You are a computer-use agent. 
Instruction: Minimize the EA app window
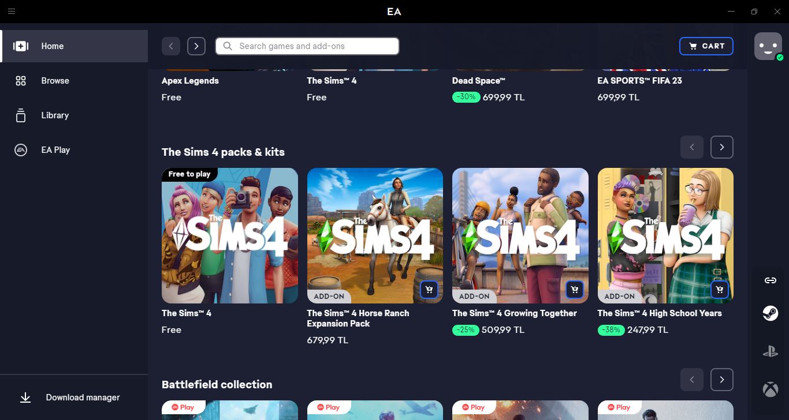point(732,11)
